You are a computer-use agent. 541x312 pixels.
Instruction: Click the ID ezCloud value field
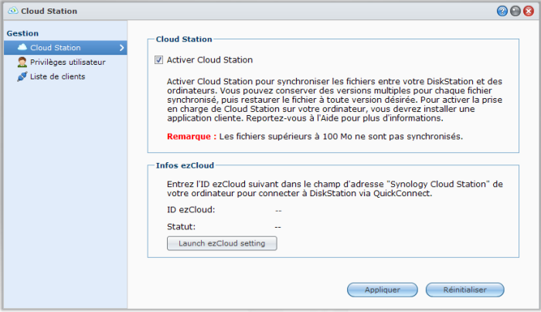pos(277,209)
